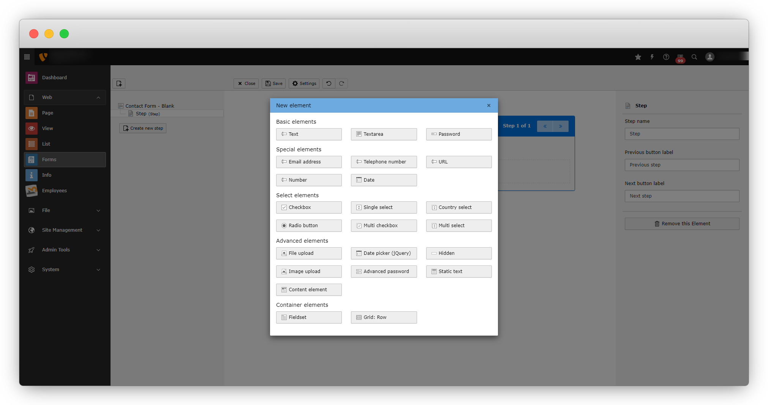
Task: Click the redo arrow icon
Action: [x=341, y=83]
